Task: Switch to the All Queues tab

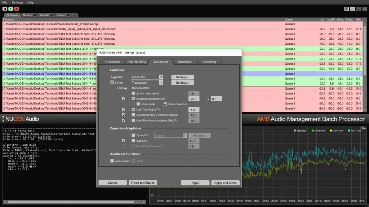Action: (x=12, y=15)
